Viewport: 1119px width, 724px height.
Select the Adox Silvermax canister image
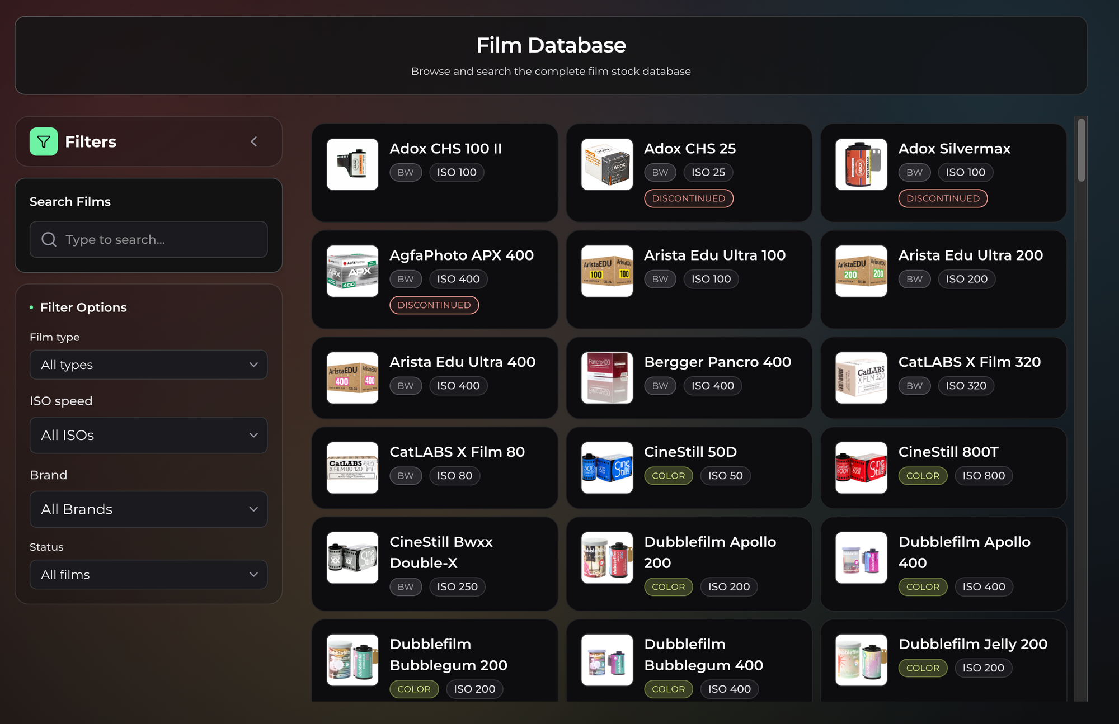pyautogui.click(x=861, y=164)
